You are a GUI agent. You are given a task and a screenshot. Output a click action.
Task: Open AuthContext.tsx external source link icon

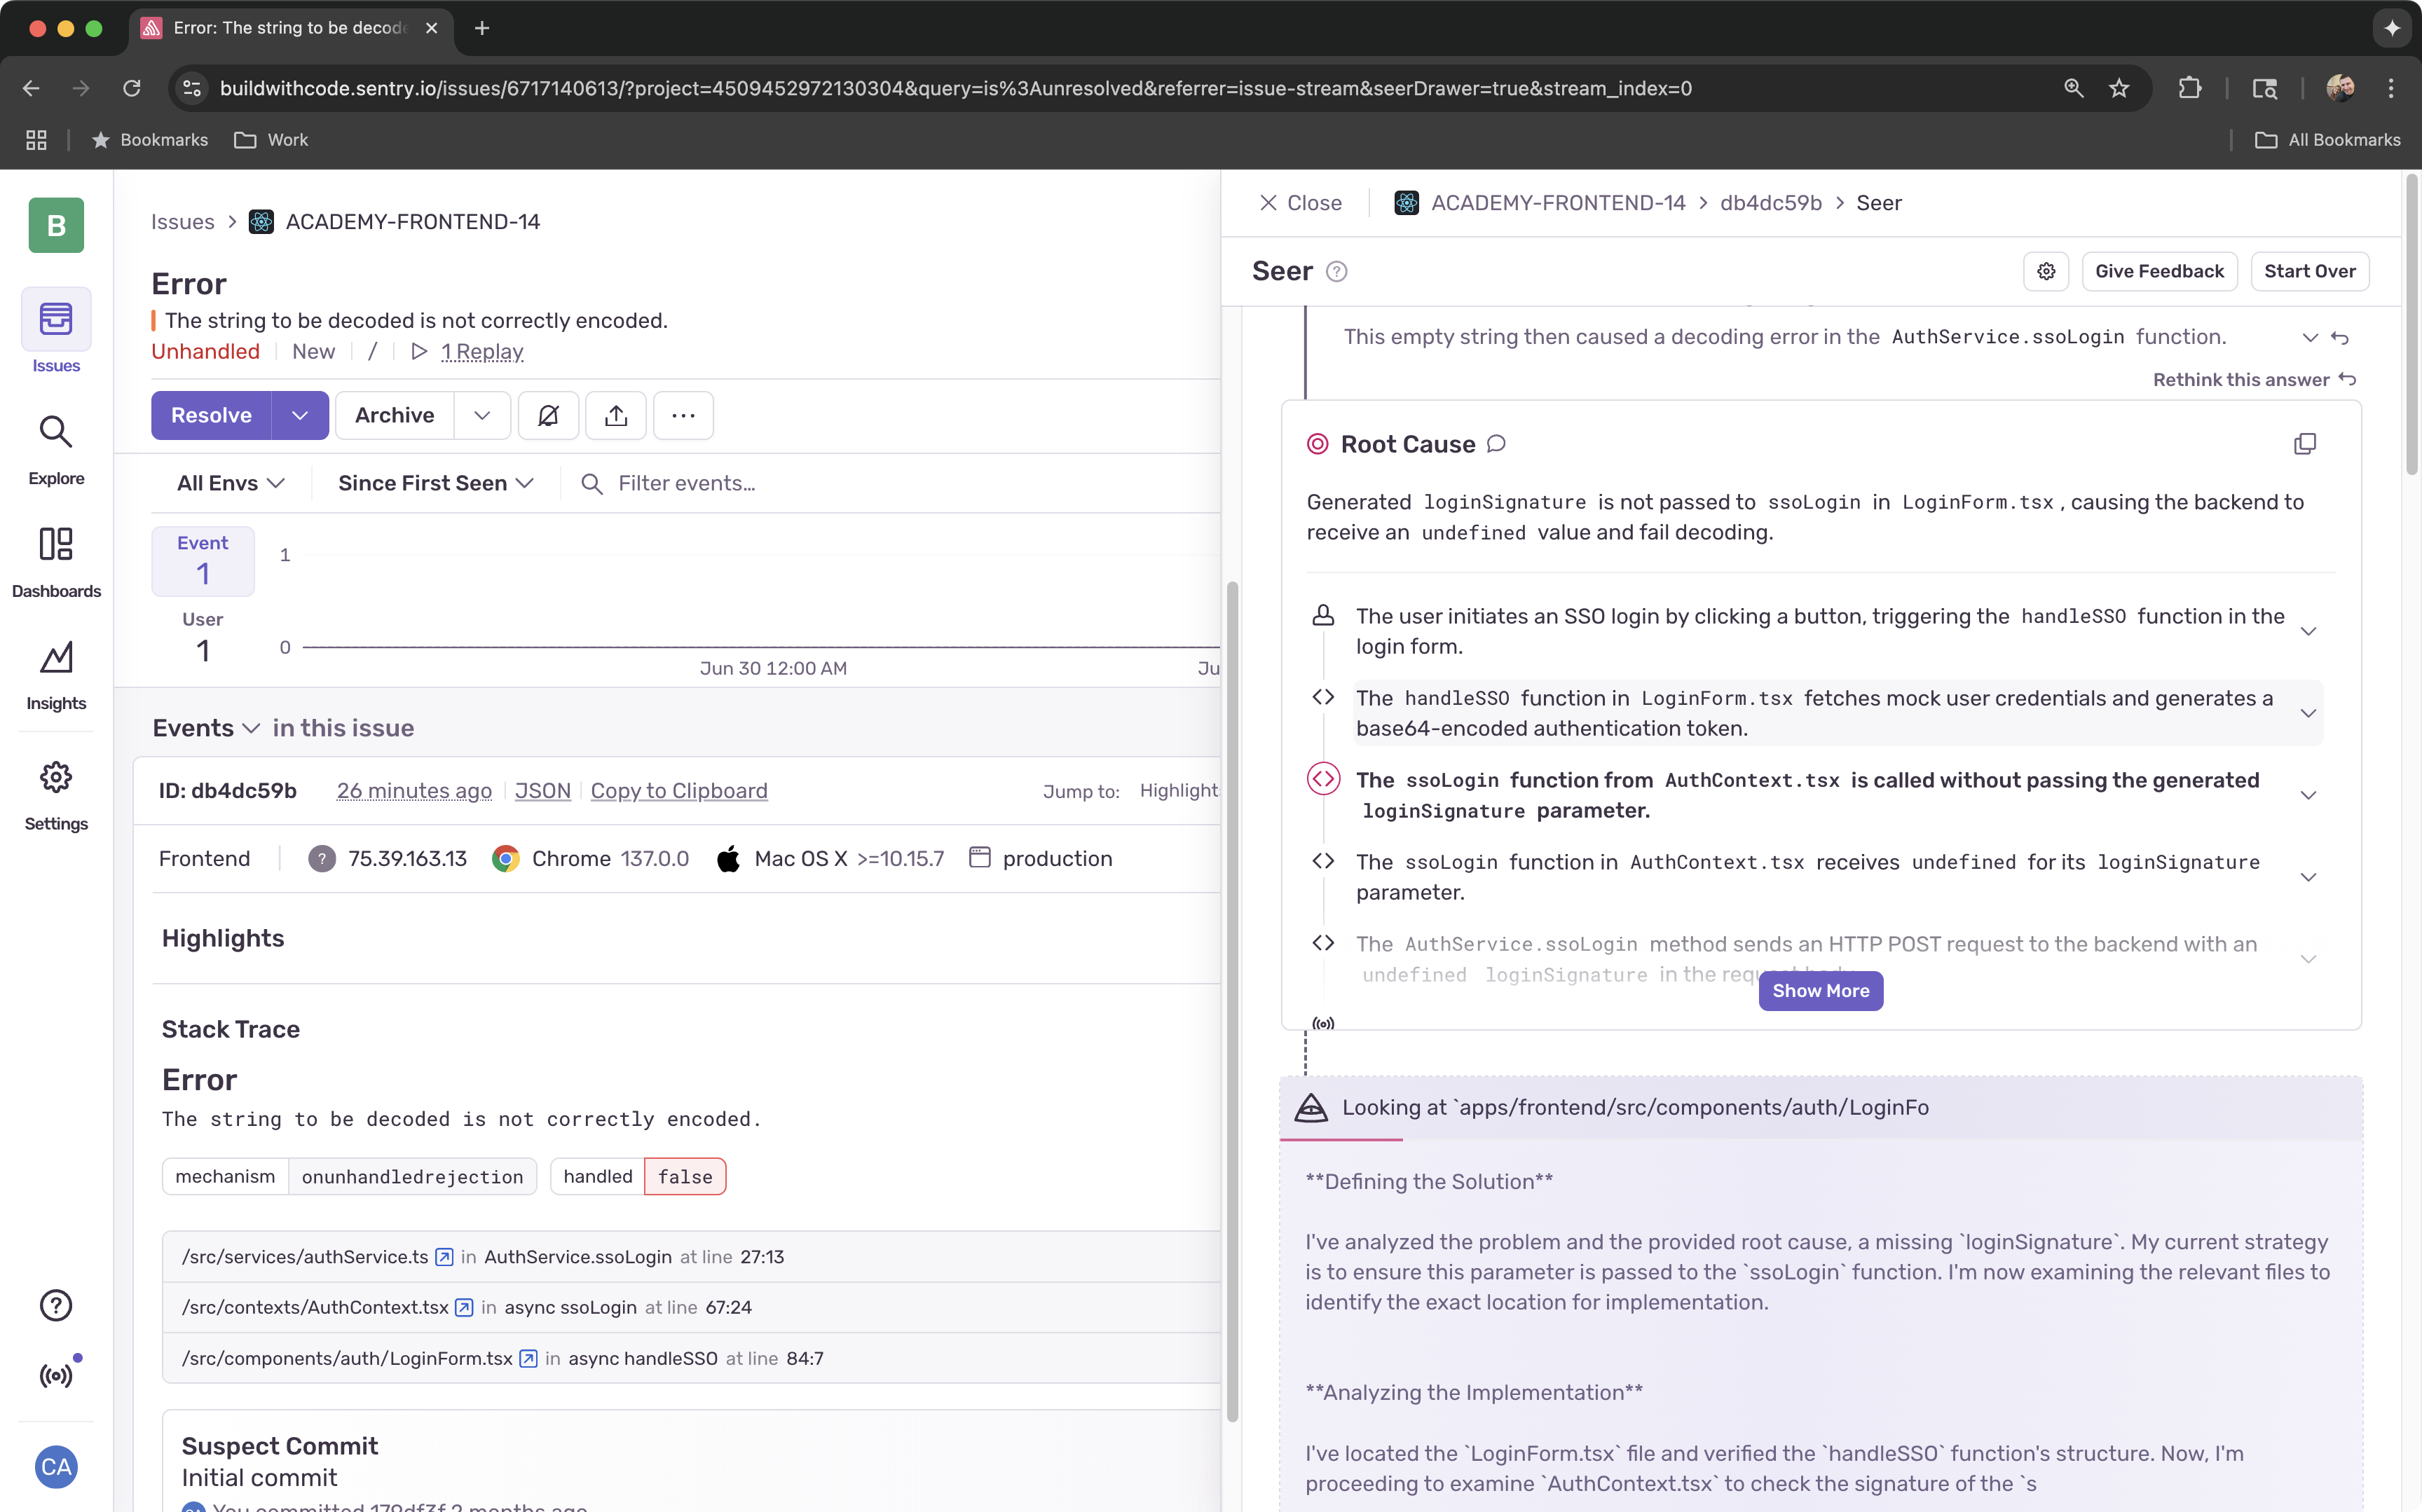tap(464, 1307)
